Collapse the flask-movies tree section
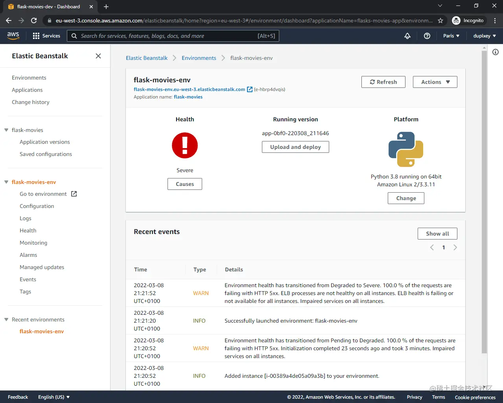Viewport: 503px width, 403px height. click(x=6, y=130)
